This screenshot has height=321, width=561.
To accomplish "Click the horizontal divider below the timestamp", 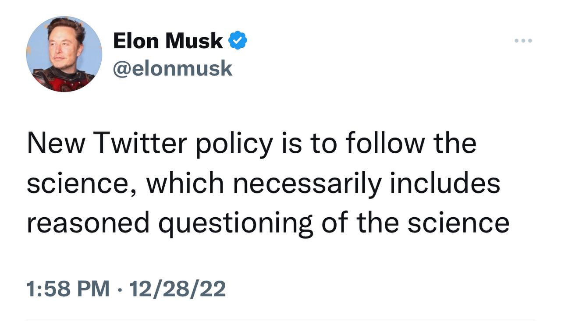I will click(280, 319).
